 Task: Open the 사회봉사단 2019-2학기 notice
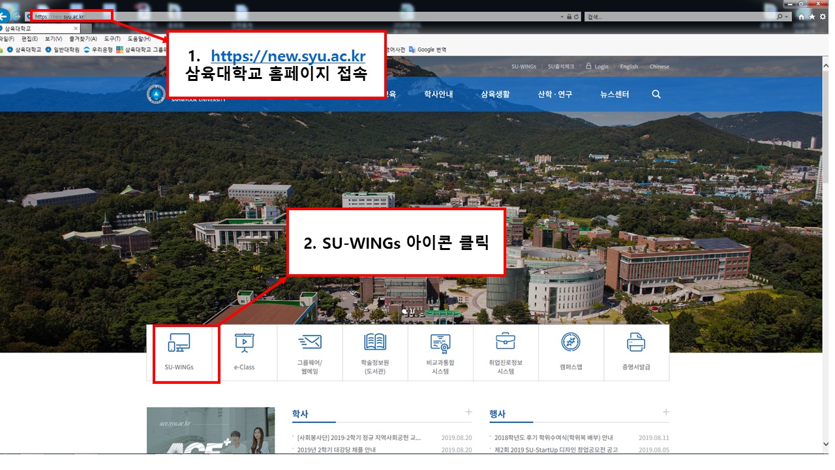click(359, 437)
